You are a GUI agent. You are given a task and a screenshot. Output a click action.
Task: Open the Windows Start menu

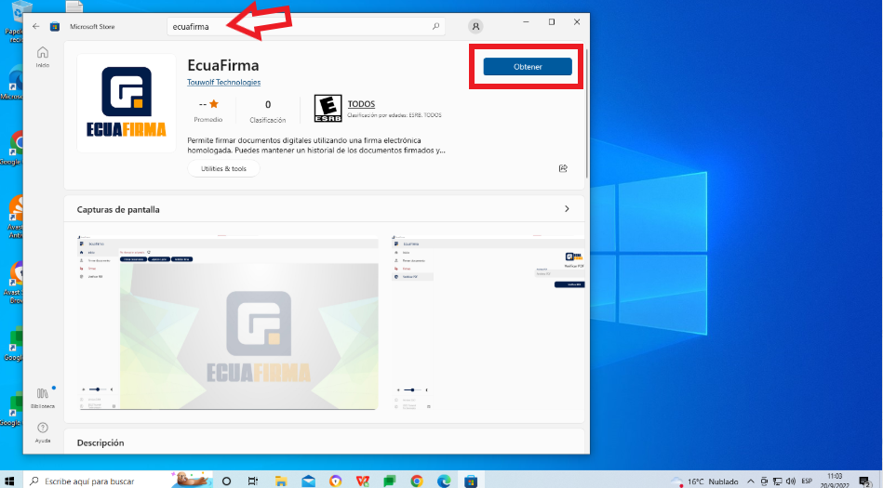9,481
